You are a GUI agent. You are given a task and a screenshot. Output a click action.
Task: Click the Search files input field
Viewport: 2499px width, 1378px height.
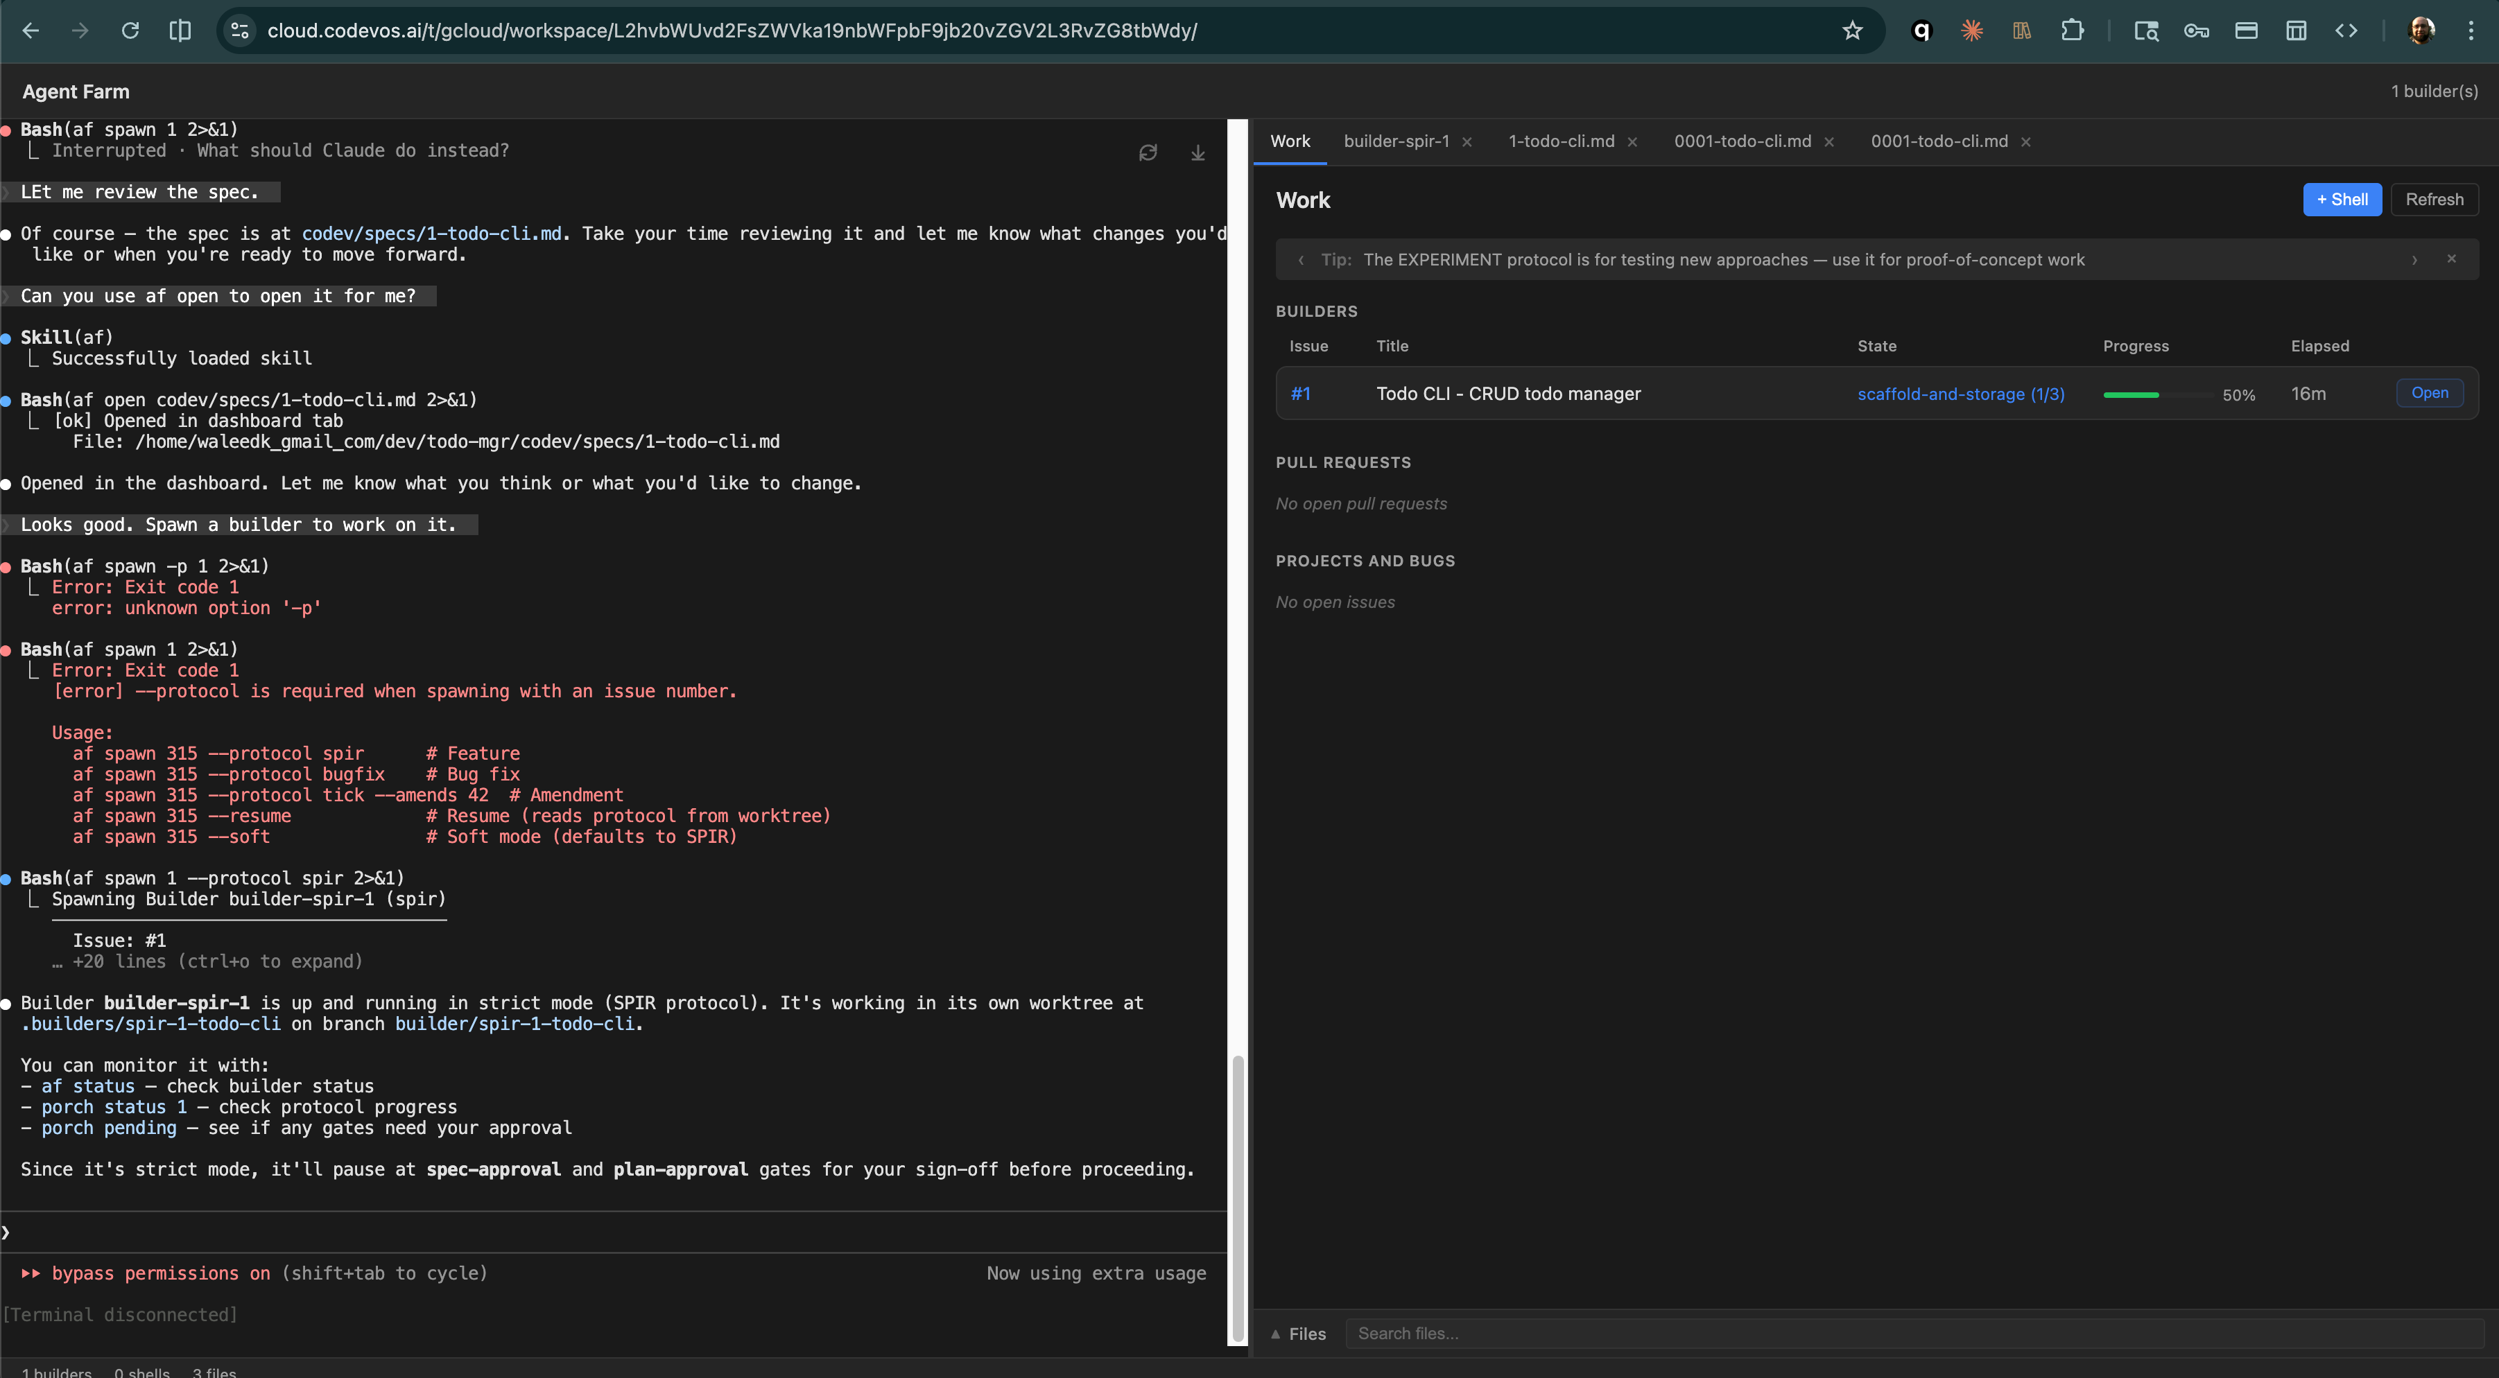[x=1901, y=1334]
